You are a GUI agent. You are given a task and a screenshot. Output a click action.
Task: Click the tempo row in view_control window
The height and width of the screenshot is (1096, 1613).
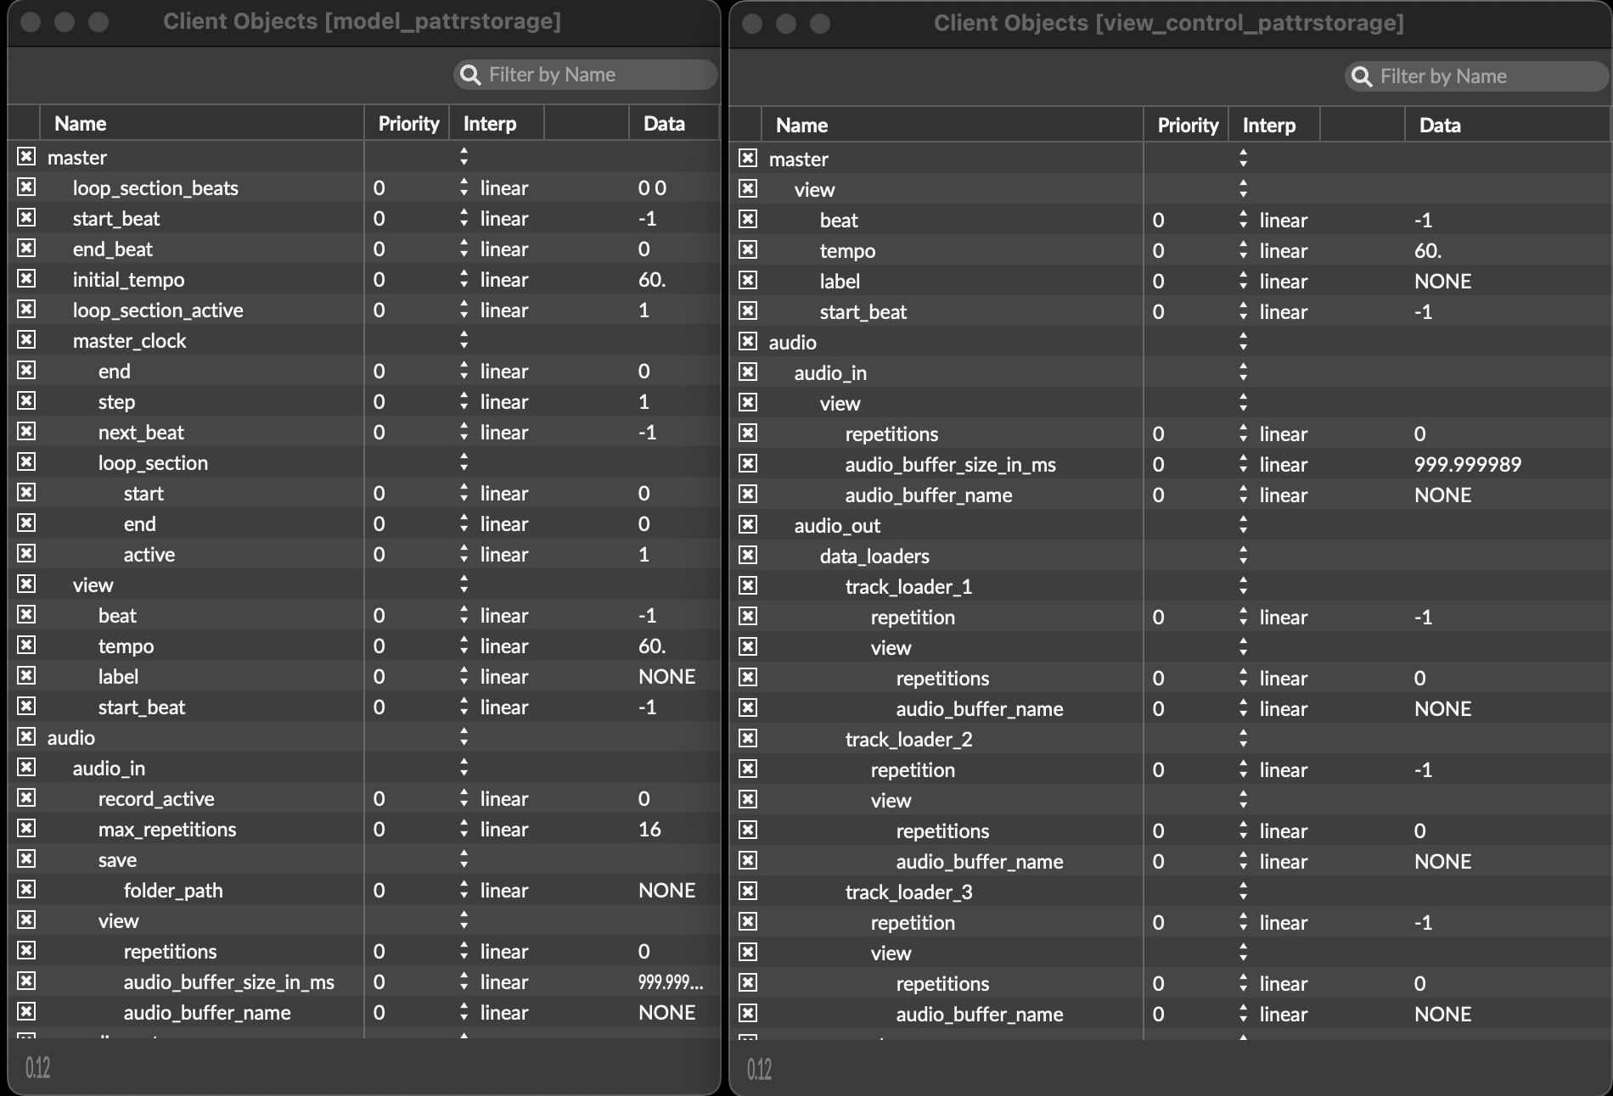point(1170,250)
